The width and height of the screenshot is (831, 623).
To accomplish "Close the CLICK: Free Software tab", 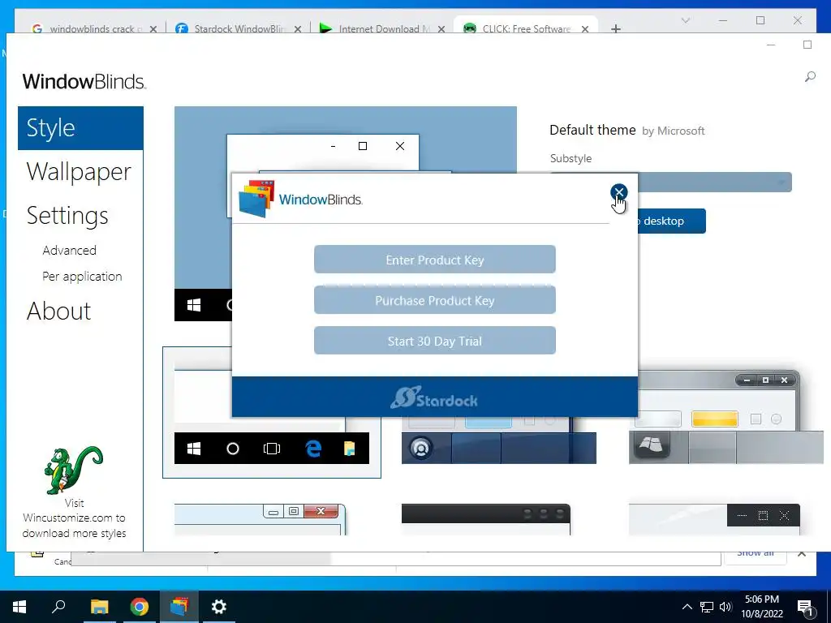I will (x=585, y=29).
